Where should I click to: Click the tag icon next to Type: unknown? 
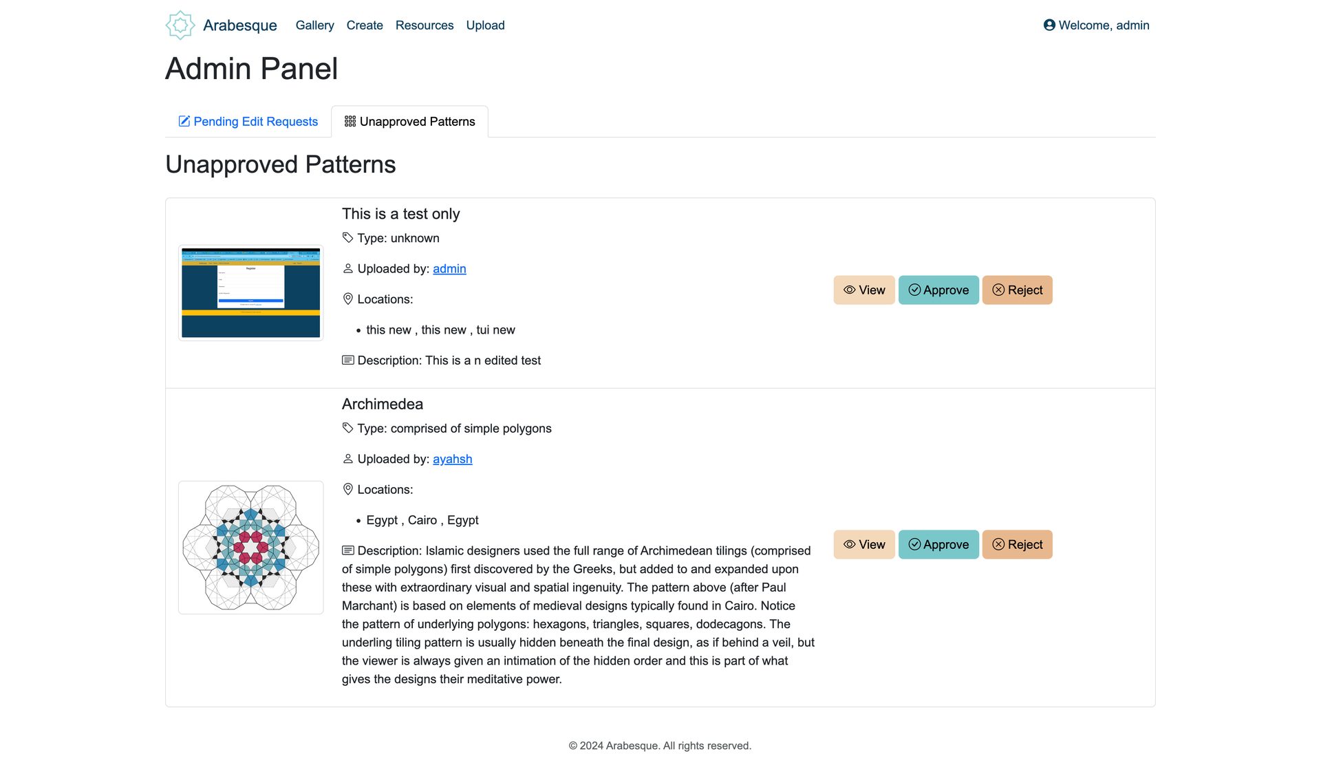coord(348,238)
